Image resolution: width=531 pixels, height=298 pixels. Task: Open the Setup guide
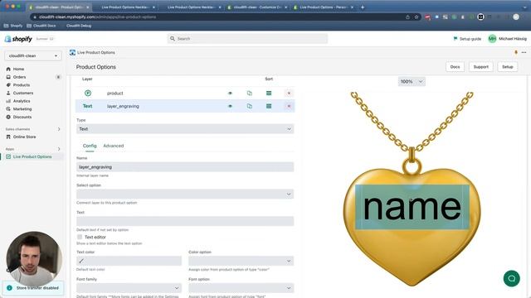tap(467, 39)
